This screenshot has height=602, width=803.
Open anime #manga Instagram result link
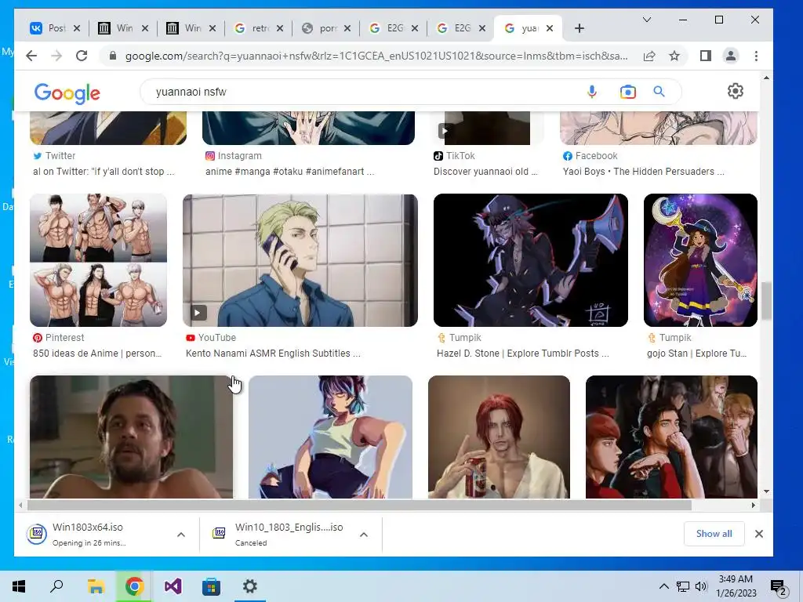click(x=290, y=172)
